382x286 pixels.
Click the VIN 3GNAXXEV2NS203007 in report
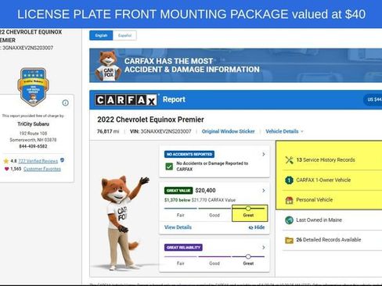pyautogui.click(x=160, y=131)
